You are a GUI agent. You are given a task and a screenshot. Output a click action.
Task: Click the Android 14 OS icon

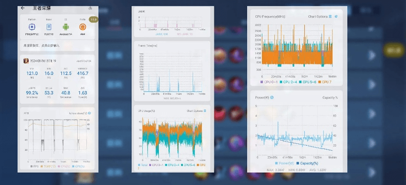point(66,26)
